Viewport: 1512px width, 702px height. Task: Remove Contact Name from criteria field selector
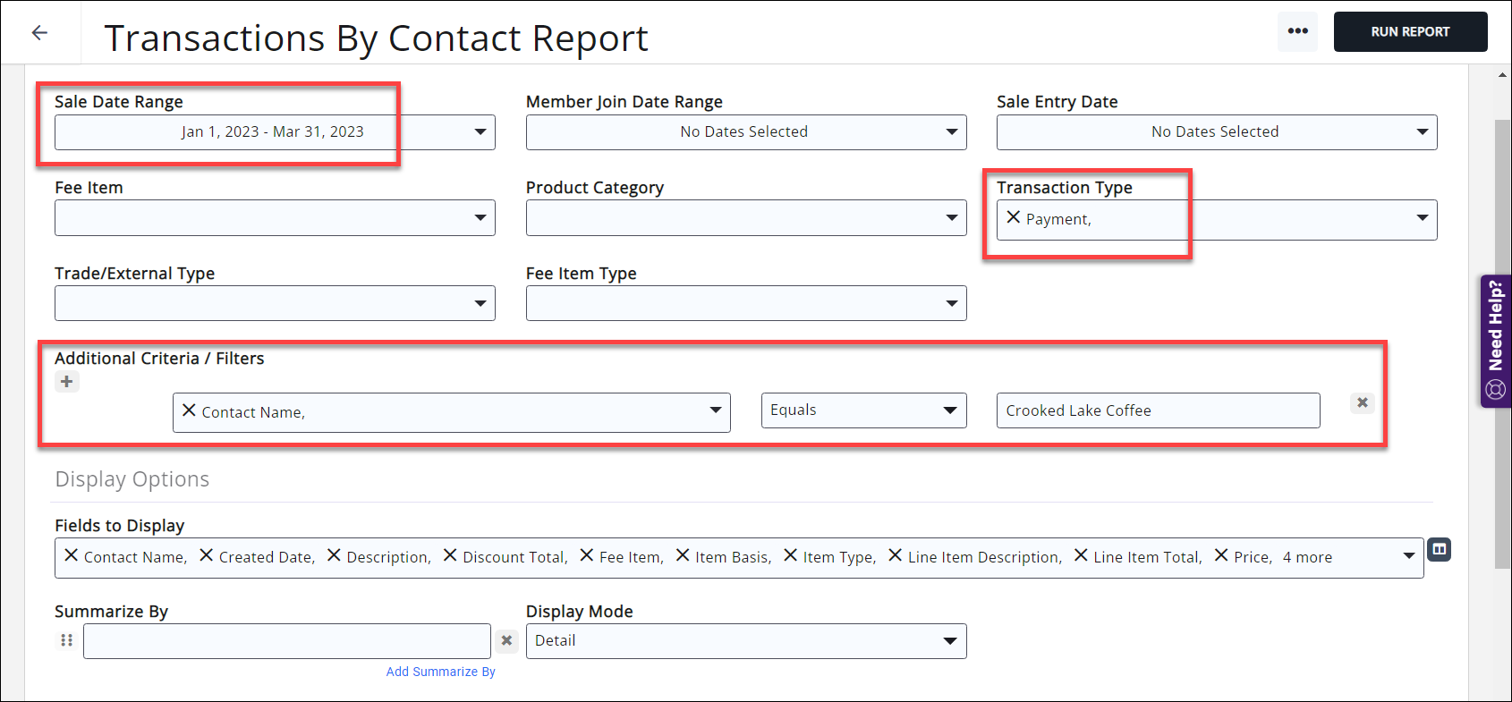click(189, 410)
